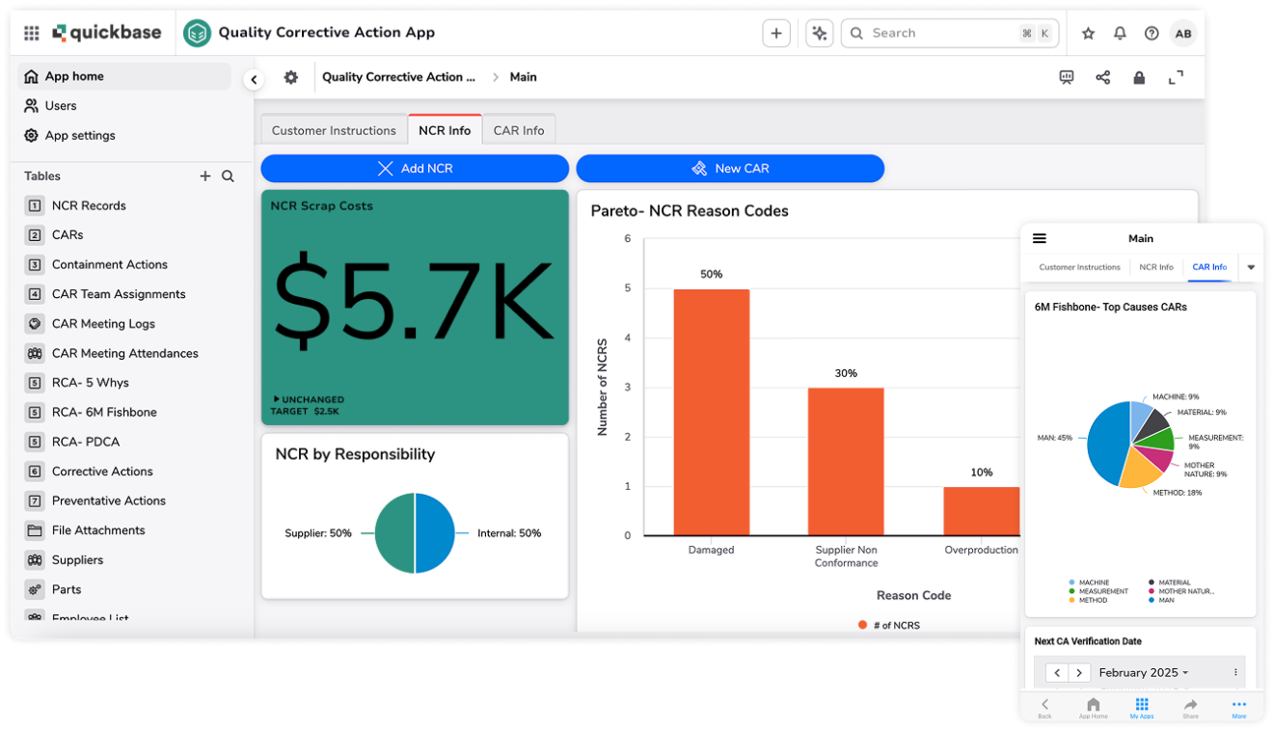Click the share icon in page header
This screenshot has width=1273, height=730.
(x=1102, y=77)
